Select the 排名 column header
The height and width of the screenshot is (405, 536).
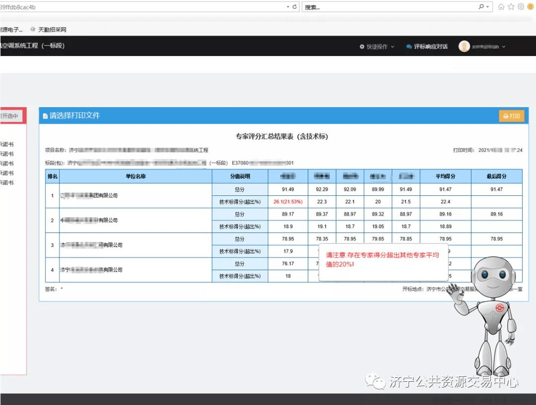(x=52, y=176)
